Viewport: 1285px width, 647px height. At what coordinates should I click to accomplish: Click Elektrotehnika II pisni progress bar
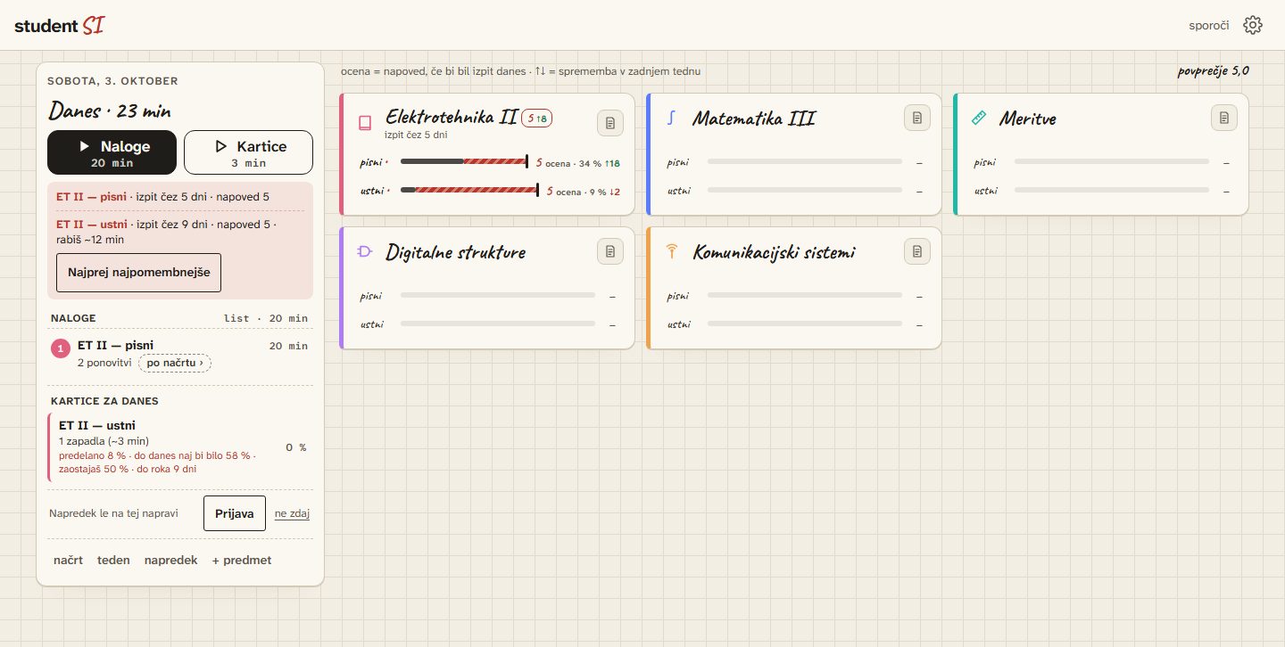click(x=465, y=161)
